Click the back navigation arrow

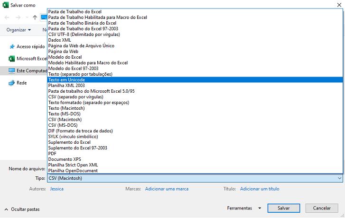pyautogui.click(x=7, y=17)
